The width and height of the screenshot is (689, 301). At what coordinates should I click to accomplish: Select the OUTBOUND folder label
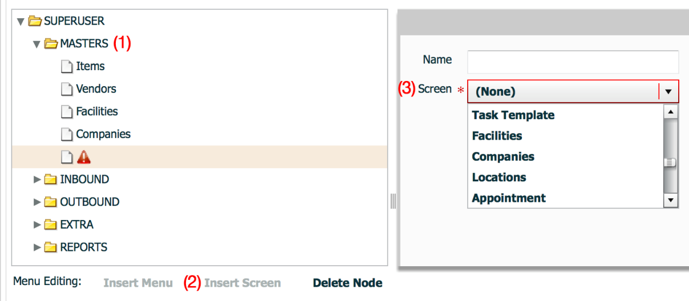click(90, 202)
